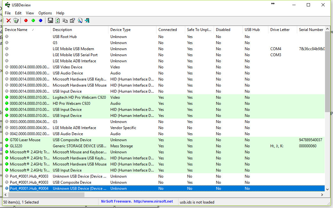333x208 pixels.
Task: Select the COM3 drive letter cell
Action: pyautogui.click(x=276, y=55)
